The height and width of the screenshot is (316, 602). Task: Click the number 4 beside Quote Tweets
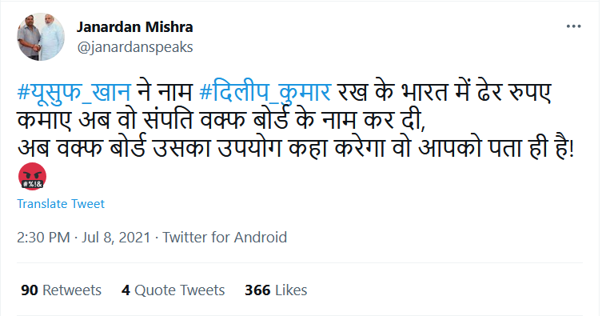pyautogui.click(x=126, y=290)
